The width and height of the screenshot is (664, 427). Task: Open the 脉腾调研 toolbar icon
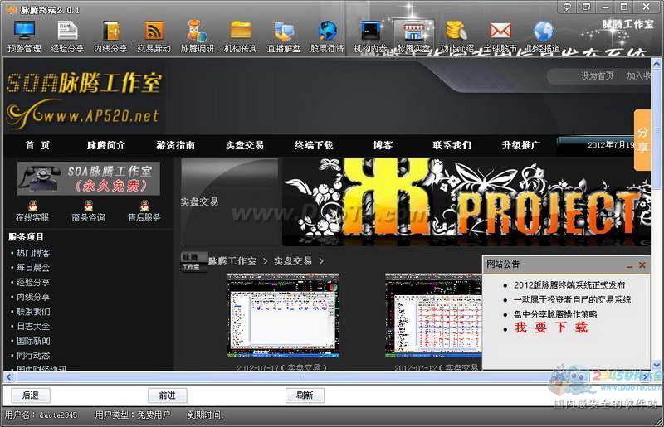point(197,32)
